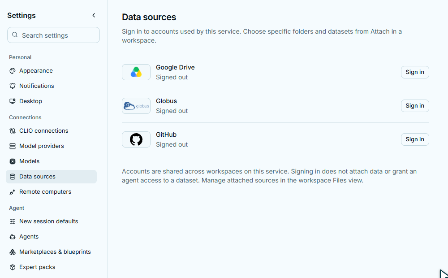Collapse the Settings sidebar with the chevron
Viewport: 448px width, 278px height.
(94, 15)
